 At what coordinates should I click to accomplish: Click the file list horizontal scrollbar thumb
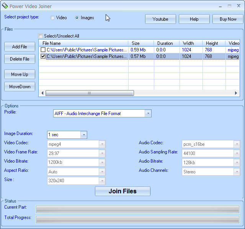pyautogui.click(x=90, y=93)
